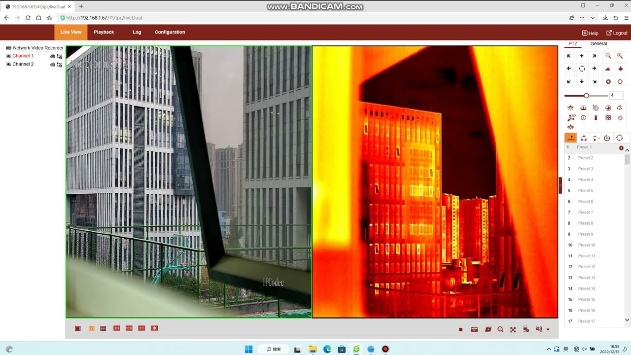Select Preset 5 in the list
The width and height of the screenshot is (631, 355).
point(586,191)
